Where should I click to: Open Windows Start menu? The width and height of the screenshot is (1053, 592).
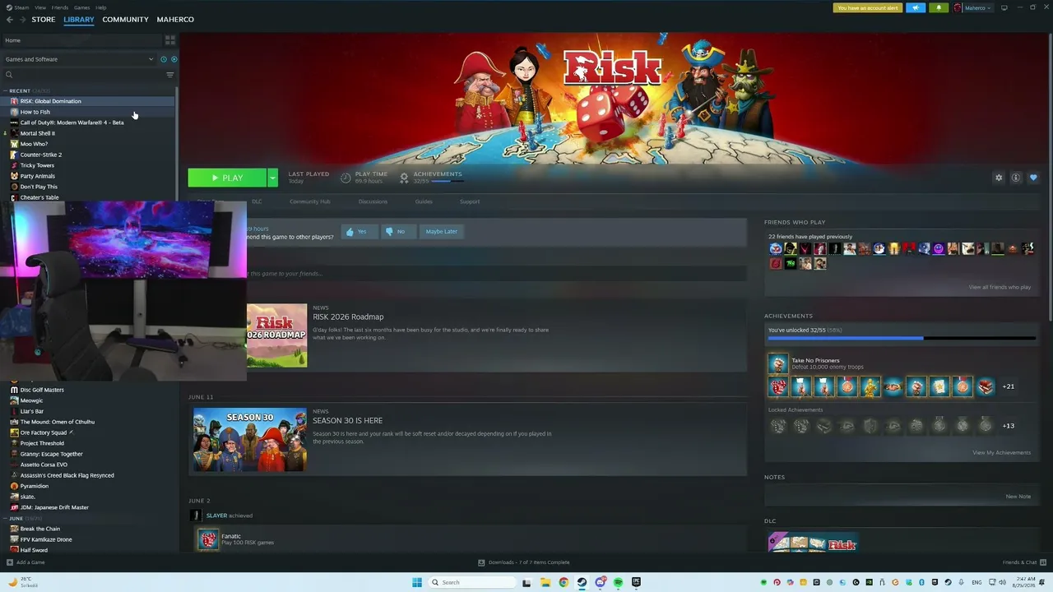point(417,582)
